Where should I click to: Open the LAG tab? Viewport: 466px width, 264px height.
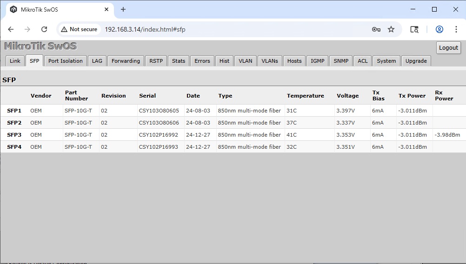[97, 61]
